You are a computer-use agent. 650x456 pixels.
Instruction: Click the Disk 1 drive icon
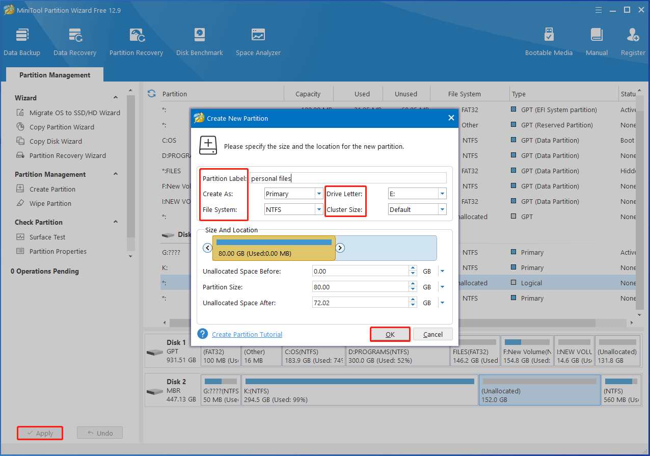[154, 352]
